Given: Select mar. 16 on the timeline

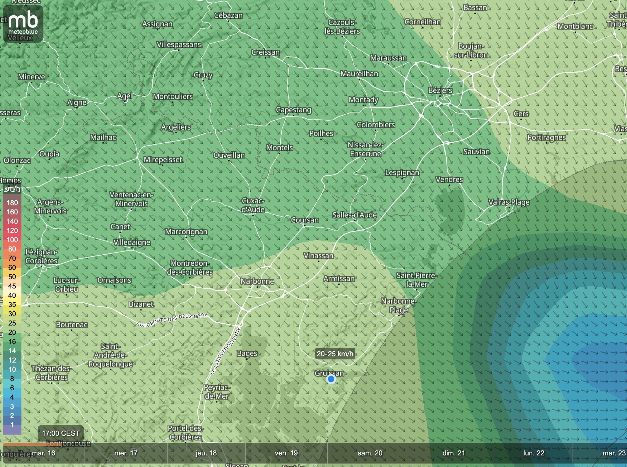Looking at the screenshot, I should (x=43, y=453).
